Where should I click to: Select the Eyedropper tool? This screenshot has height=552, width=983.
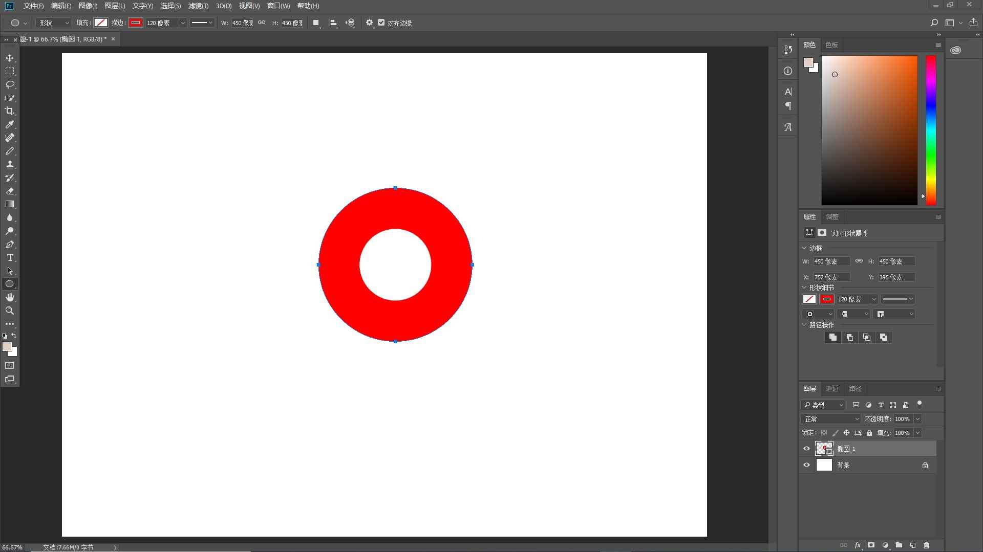point(10,124)
